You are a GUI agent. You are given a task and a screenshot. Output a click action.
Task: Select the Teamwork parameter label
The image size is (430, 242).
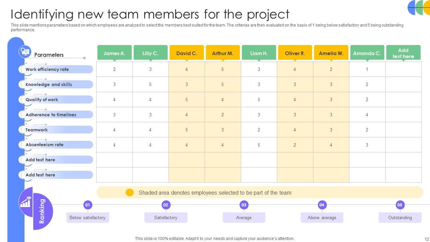(37, 130)
